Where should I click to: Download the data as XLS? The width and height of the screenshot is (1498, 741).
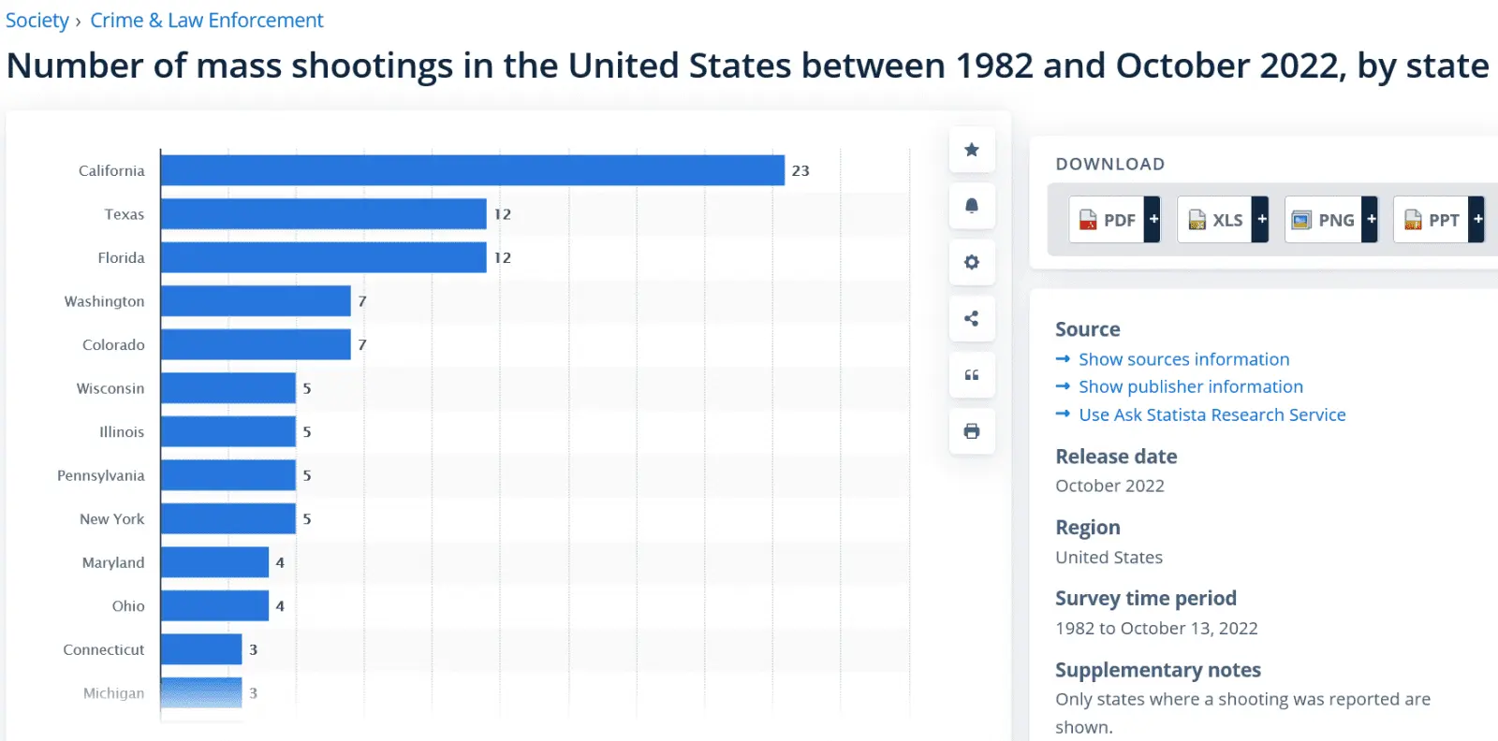[1216, 220]
